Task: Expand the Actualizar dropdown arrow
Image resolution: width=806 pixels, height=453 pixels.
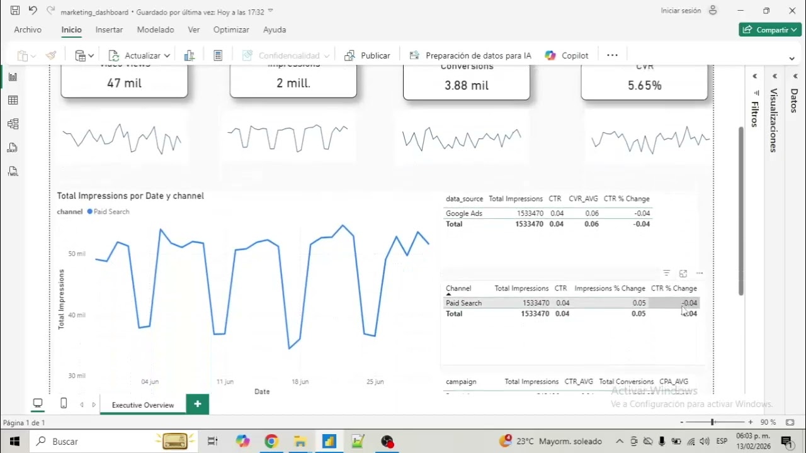Action: [167, 55]
